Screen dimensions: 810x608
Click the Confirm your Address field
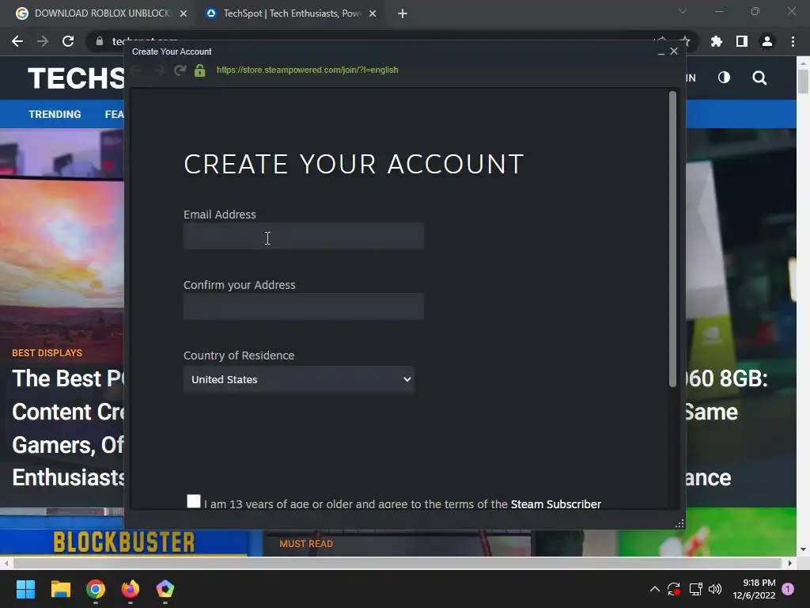point(304,306)
